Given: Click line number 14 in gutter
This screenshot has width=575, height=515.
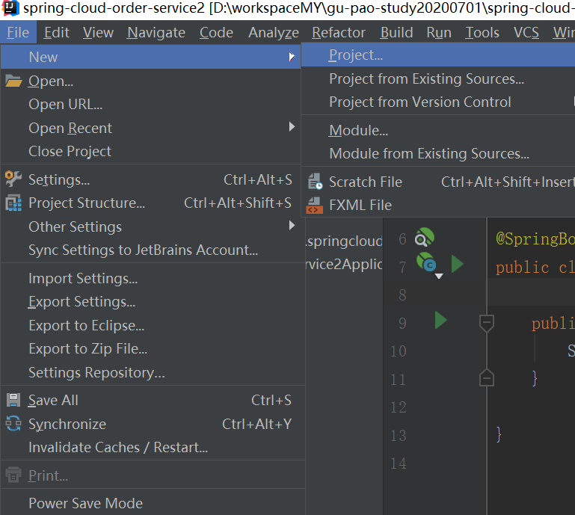Looking at the screenshot, I should click(x=399, y=463).
